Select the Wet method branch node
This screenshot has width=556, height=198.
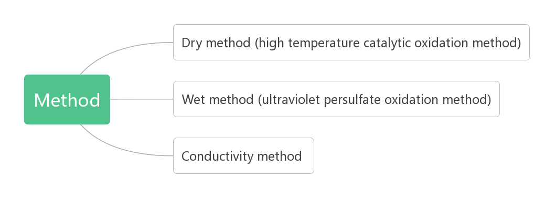click(336, 99)
